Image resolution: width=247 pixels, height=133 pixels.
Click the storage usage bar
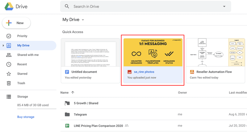pos(37,109)
